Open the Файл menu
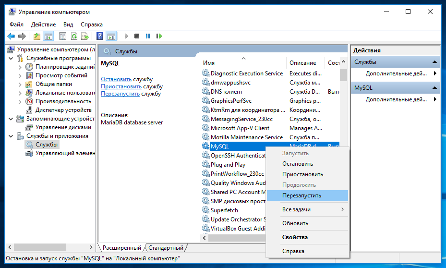Viewport: 446px width, 268px height. click(x=16, y=24)
